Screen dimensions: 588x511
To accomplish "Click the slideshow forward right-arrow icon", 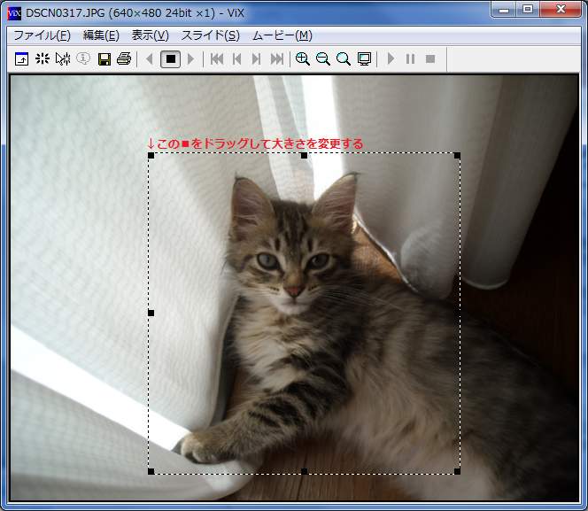I will coord(190,58).
